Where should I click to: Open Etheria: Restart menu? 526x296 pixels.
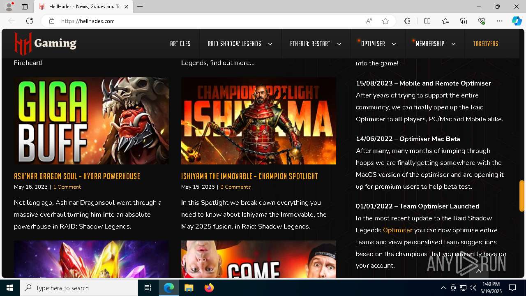click(x=310, y=44)
